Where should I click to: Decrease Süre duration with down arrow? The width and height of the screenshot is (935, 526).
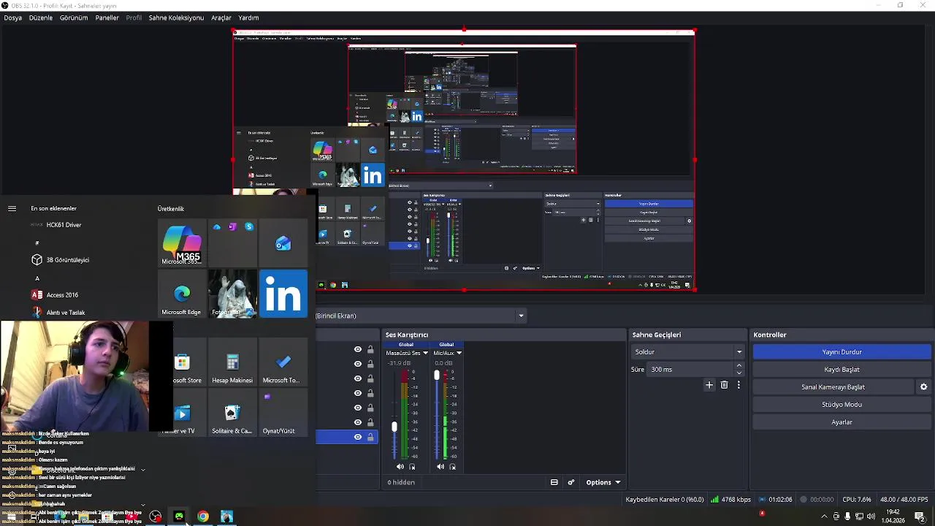739,373
